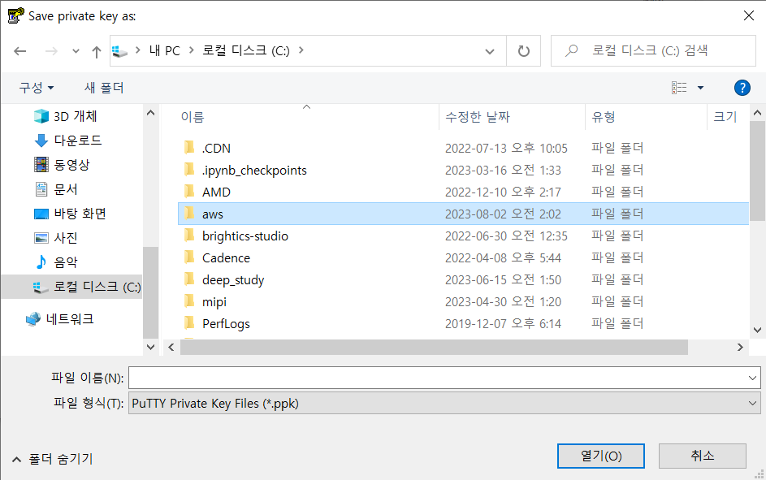Go up one folder level
This screenshot has width=766, height=480.
97,51
